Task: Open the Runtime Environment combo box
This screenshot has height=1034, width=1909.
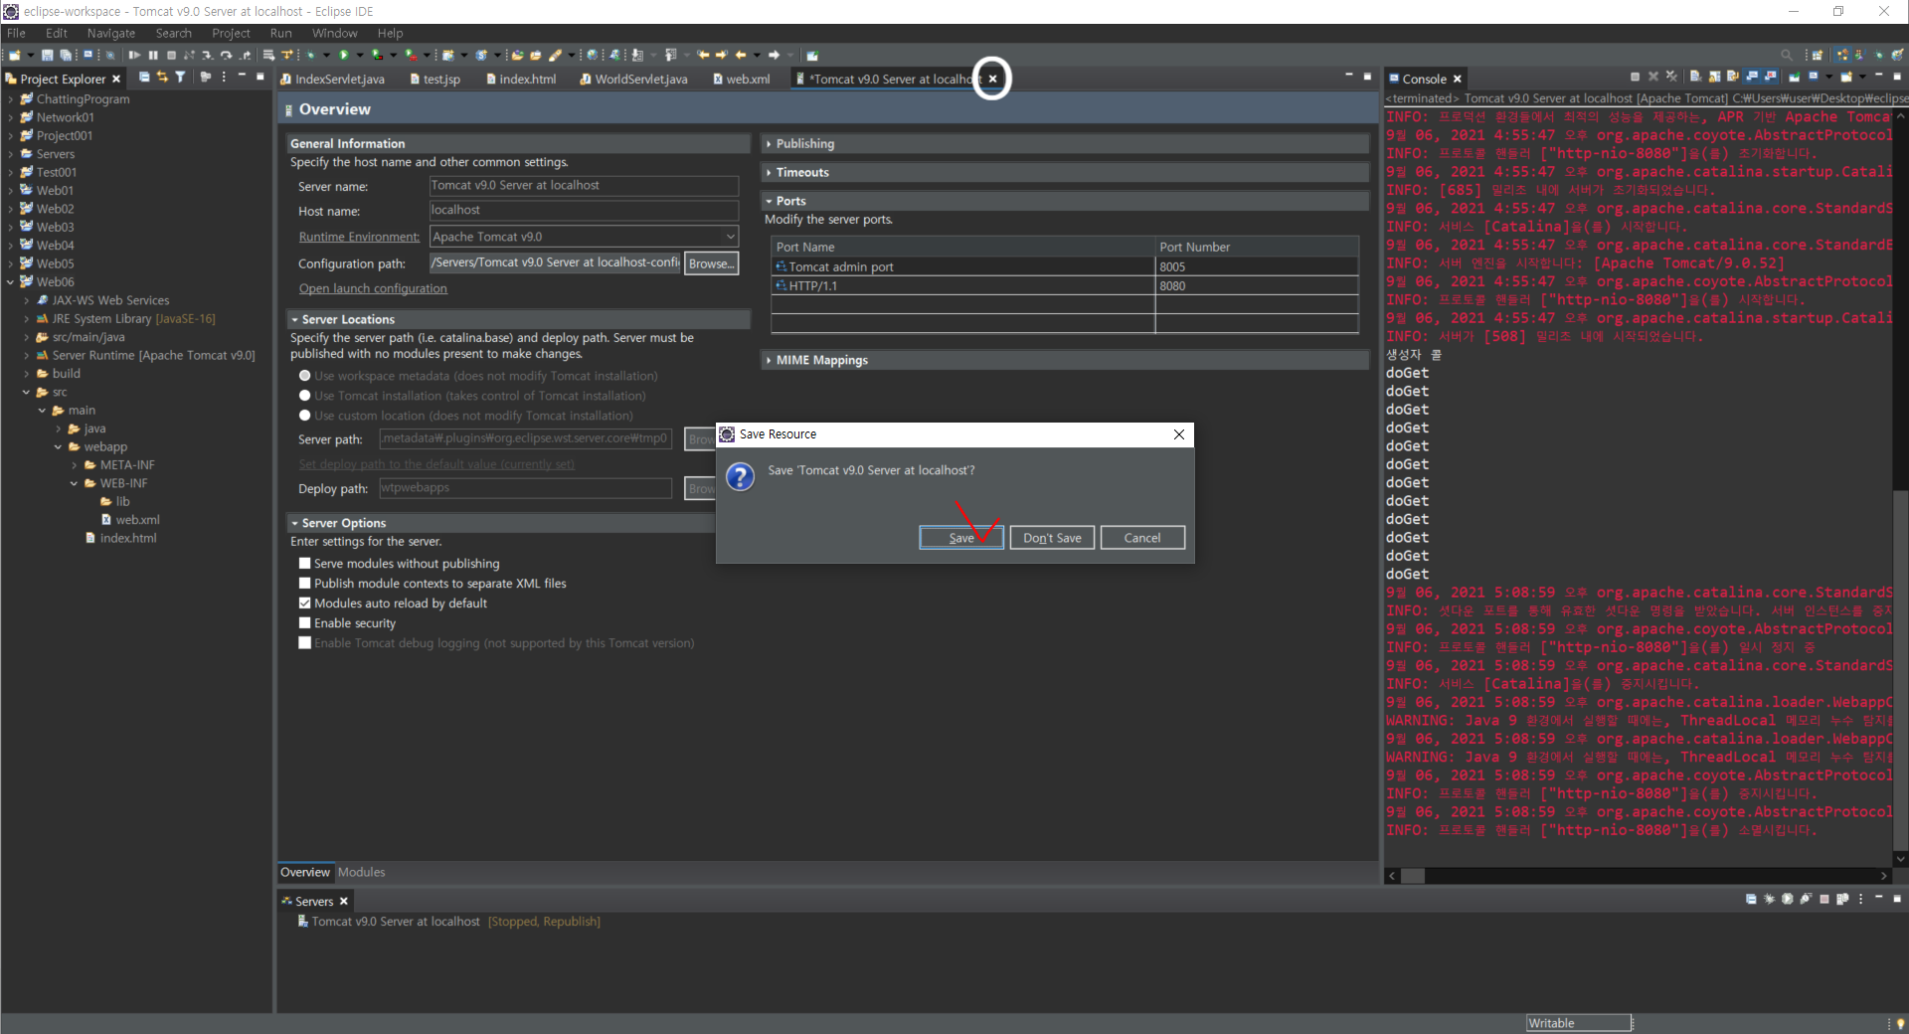Action: point(584,237)
